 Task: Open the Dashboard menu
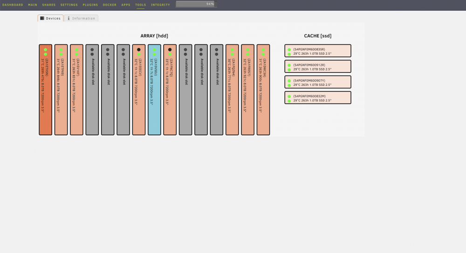pos(13,5)
